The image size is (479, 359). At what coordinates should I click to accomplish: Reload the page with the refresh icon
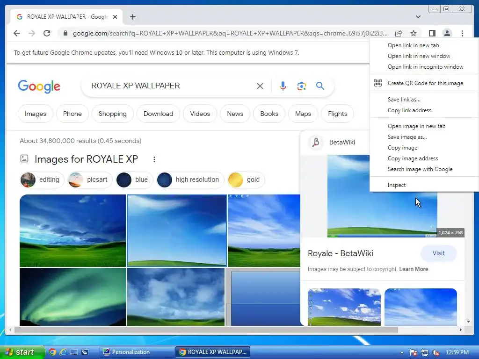tap(47, 33)
